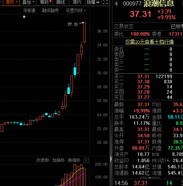
Task: Click the fullscreen expand icon in toolbar
Action: point(105,2)
